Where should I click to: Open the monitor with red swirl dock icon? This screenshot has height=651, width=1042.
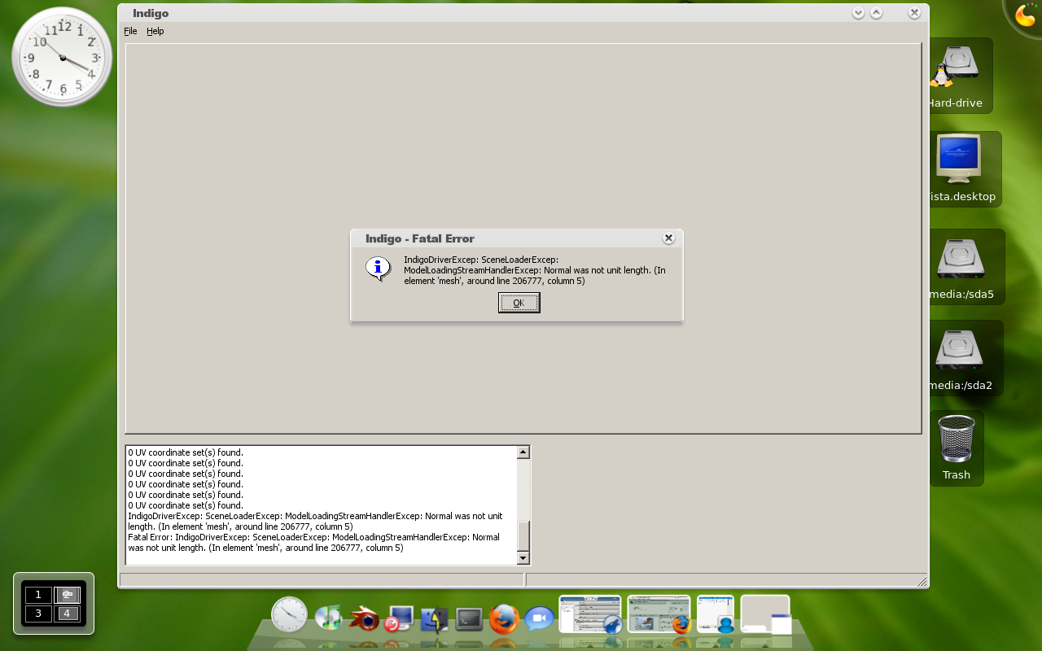pyautogui.click(x=398, y=619)
